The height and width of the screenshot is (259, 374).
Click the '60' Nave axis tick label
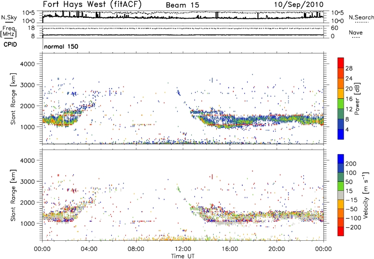[334, 28]
